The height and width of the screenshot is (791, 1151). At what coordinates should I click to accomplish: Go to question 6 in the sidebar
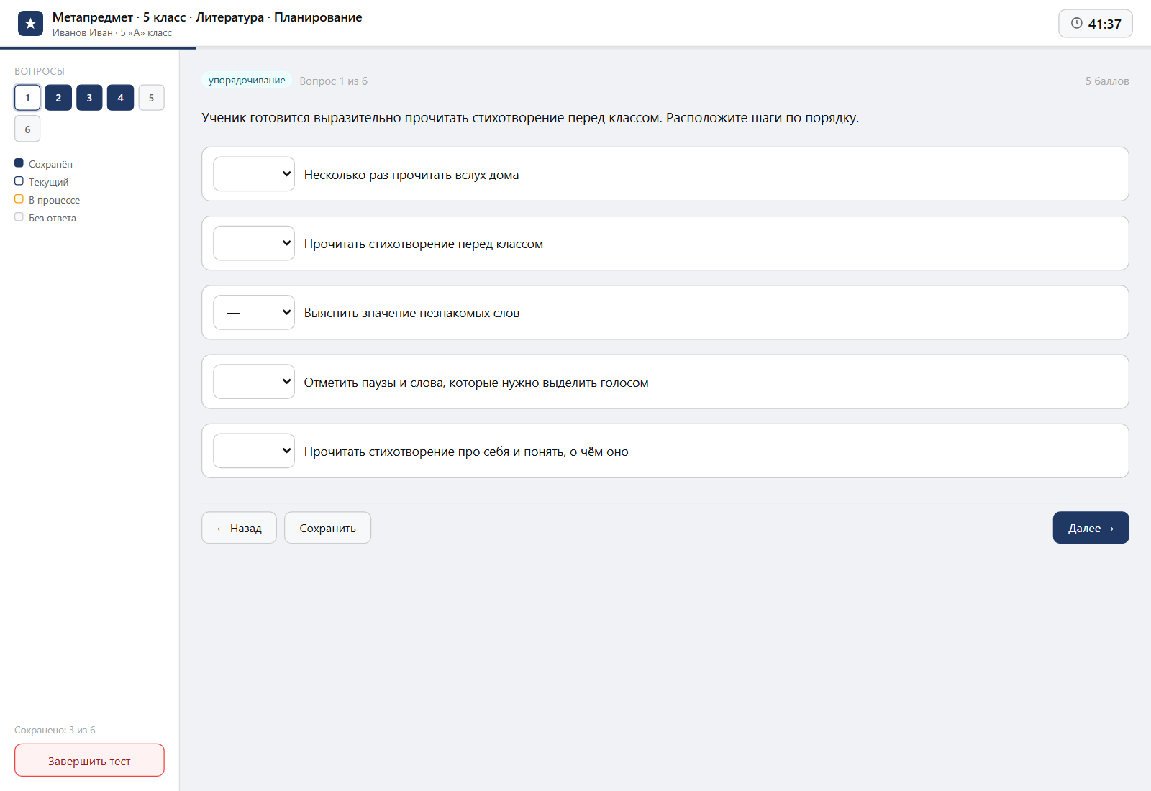(x=27, y=129)
